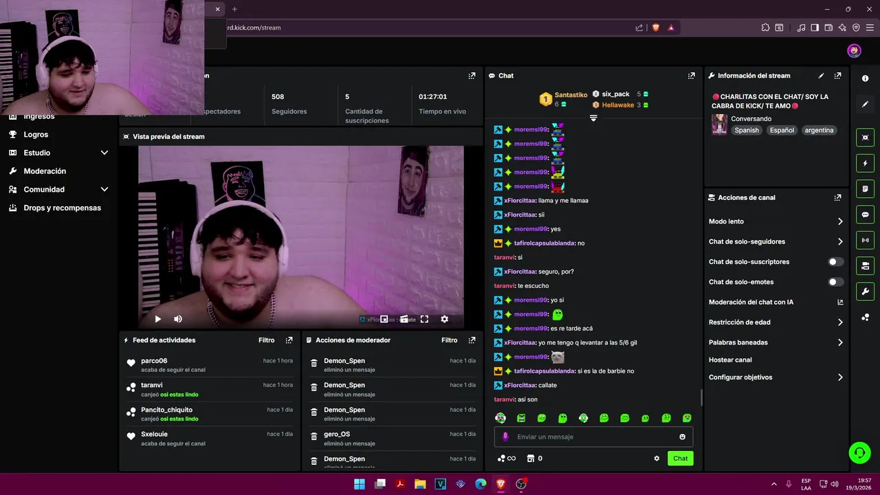Toggle Chat de solo-suscriptores switch
The image size is (880, 495).
pyautogui.click(x=835, y=262)
